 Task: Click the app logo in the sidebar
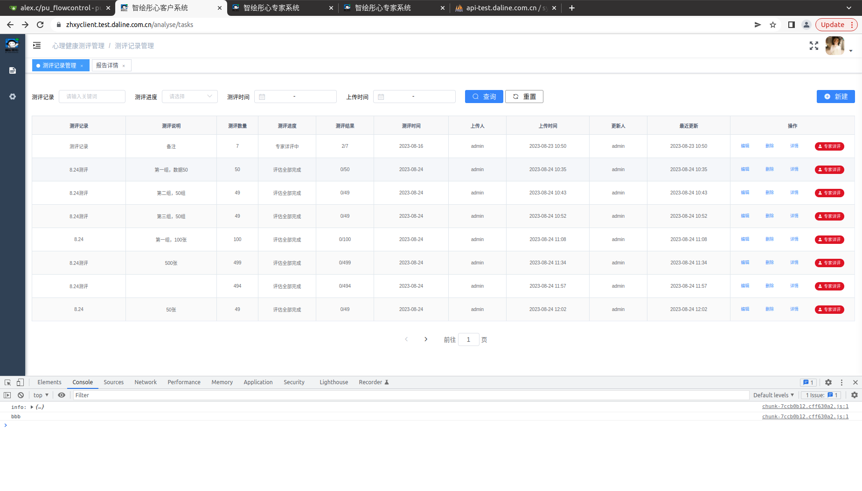[x=12, y=45]
